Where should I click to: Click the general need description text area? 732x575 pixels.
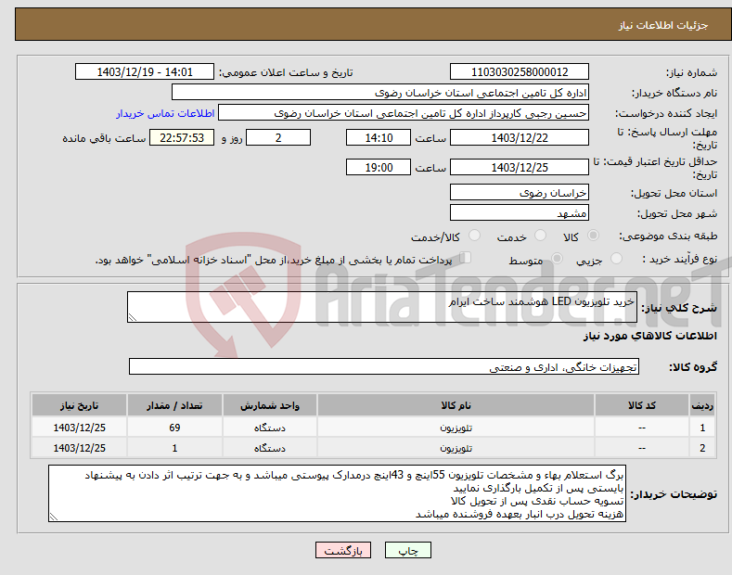382,307
